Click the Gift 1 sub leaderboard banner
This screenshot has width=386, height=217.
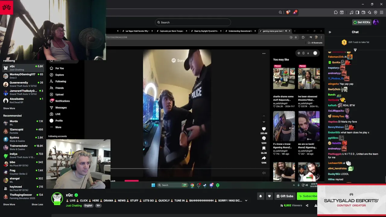(x=355, y=42)
